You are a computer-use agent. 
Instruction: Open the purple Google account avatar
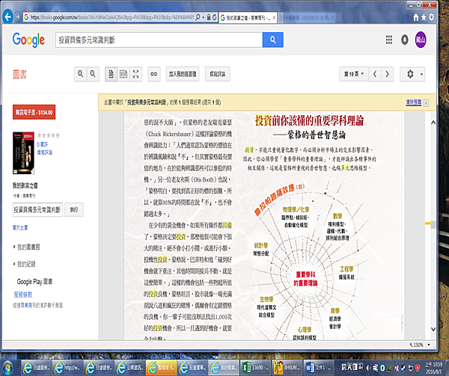pyautogui.click(x=421, y=40)
